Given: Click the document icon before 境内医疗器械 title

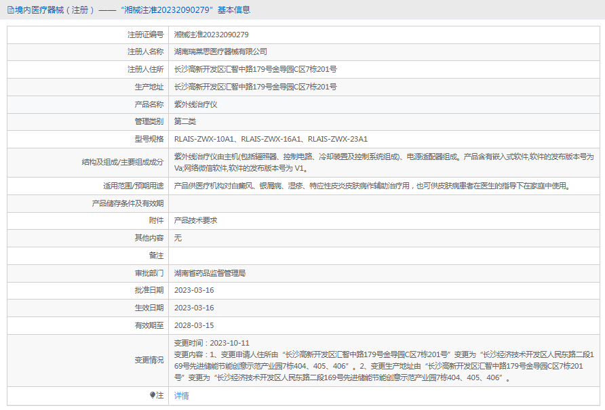Looking at the screenshot, I should click(x=10, y=10).
